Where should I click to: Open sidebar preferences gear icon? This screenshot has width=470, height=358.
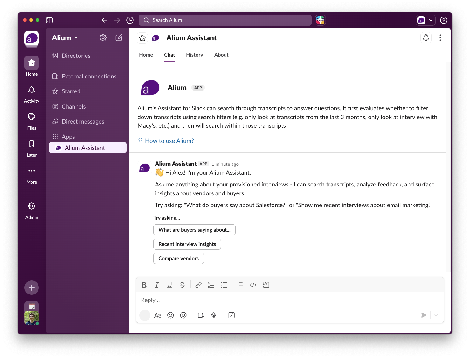(x=103, y=38)
